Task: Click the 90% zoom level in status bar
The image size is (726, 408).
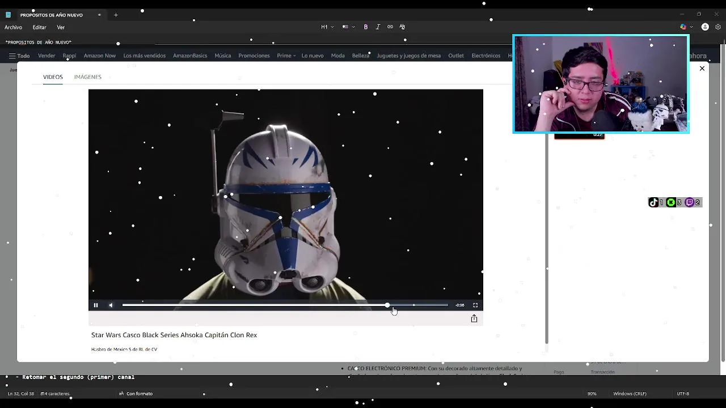Action: pos(592,394)
